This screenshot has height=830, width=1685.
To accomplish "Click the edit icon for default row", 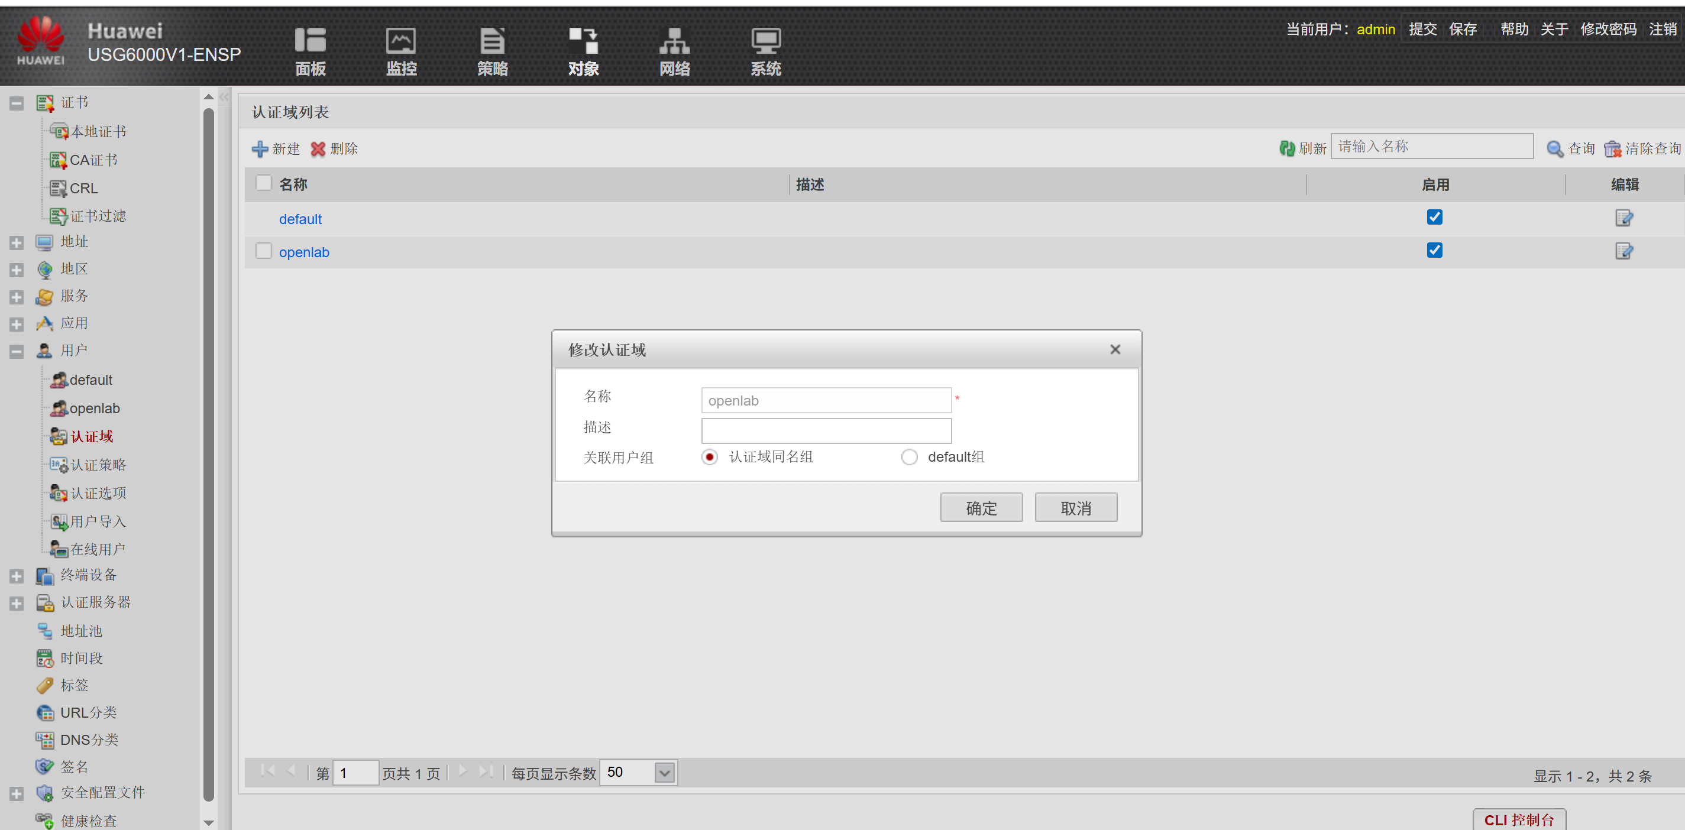I will click(1623, 218).
